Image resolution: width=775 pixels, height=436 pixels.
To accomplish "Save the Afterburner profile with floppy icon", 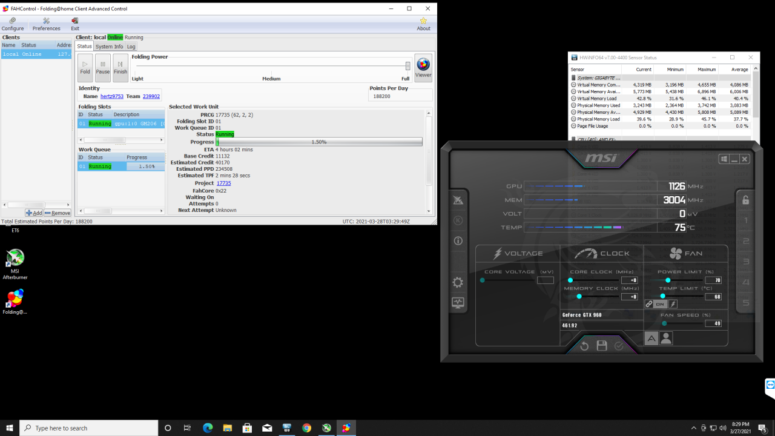I will tap(602, 346).
